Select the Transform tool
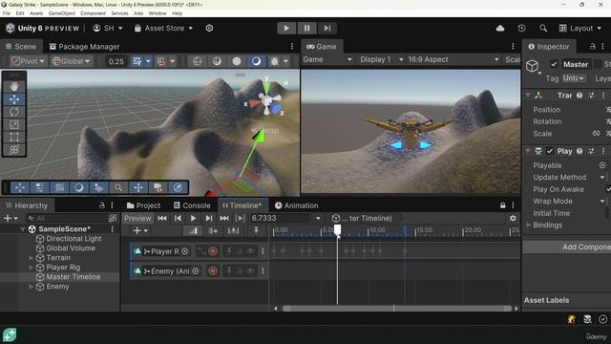The image size is (611, 344). pyautogui.click(x=14, y=150)
